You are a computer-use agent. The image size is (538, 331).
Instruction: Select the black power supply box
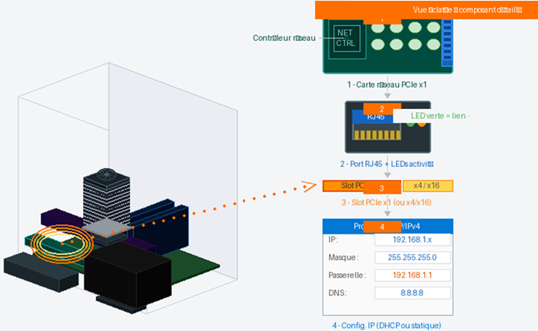128,274
